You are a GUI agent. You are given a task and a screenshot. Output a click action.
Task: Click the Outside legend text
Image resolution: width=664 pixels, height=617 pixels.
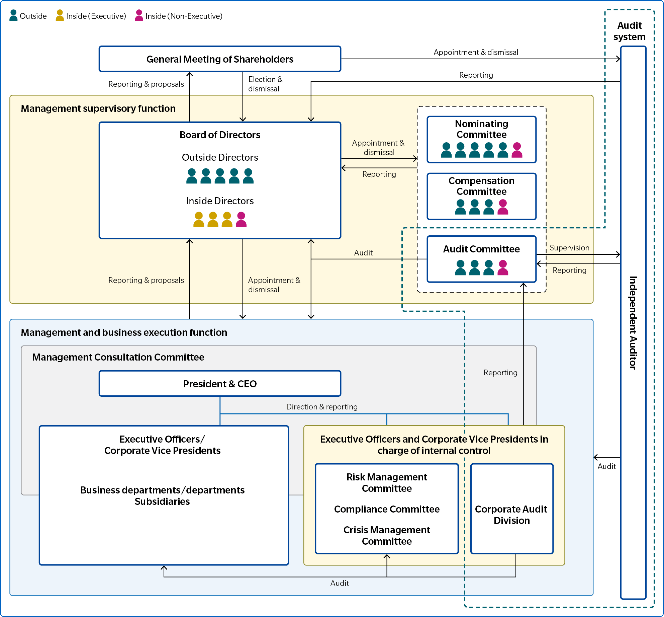[x=33, y=16]
